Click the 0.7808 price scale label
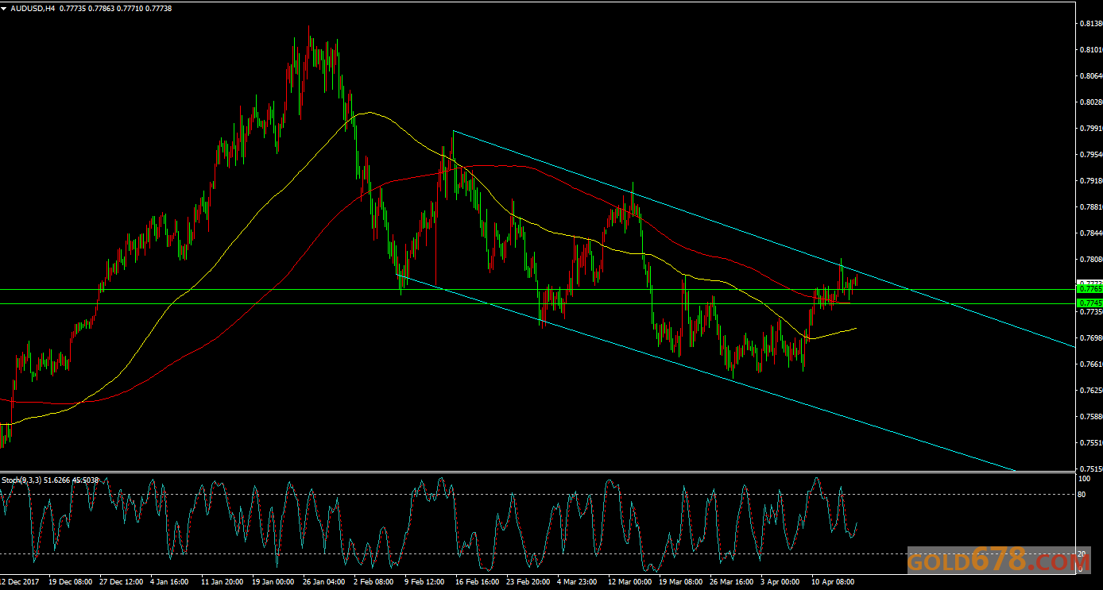This screenshot has height=590, width=1103. pos(1091,260)
